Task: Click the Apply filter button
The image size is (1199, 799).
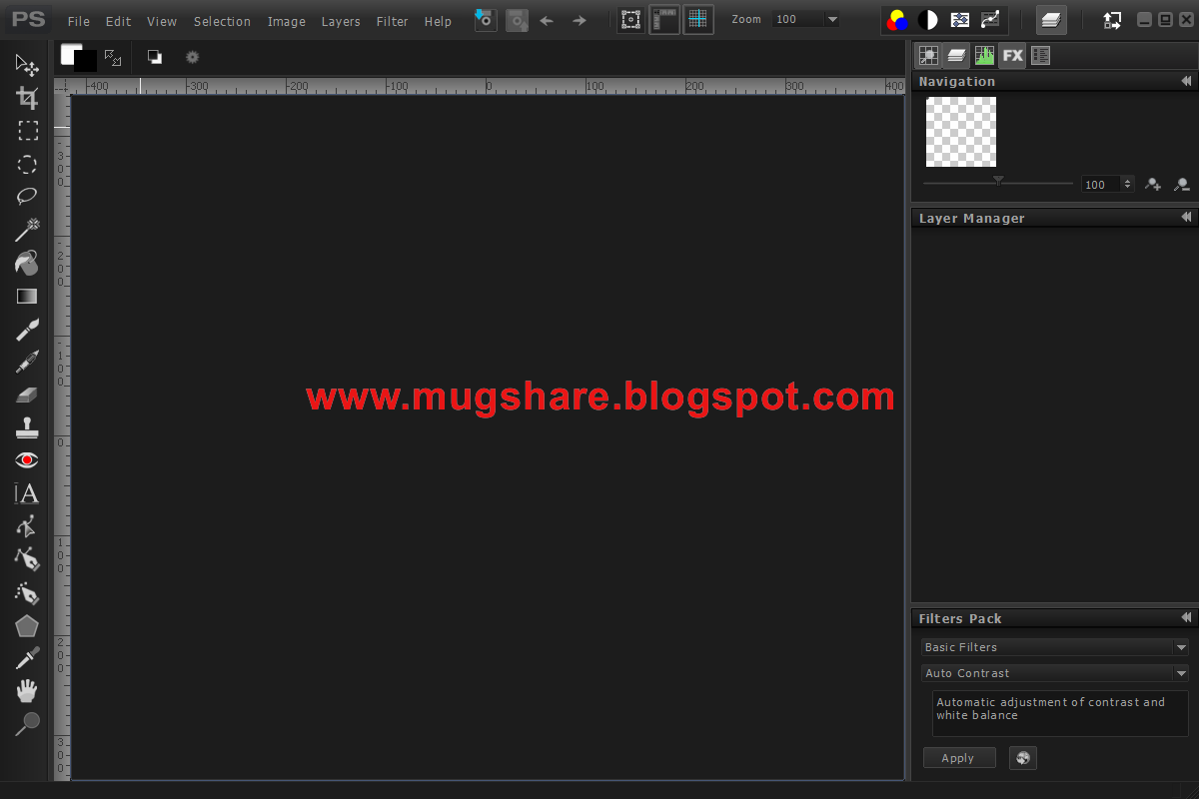Action: [x=959, y=758]
